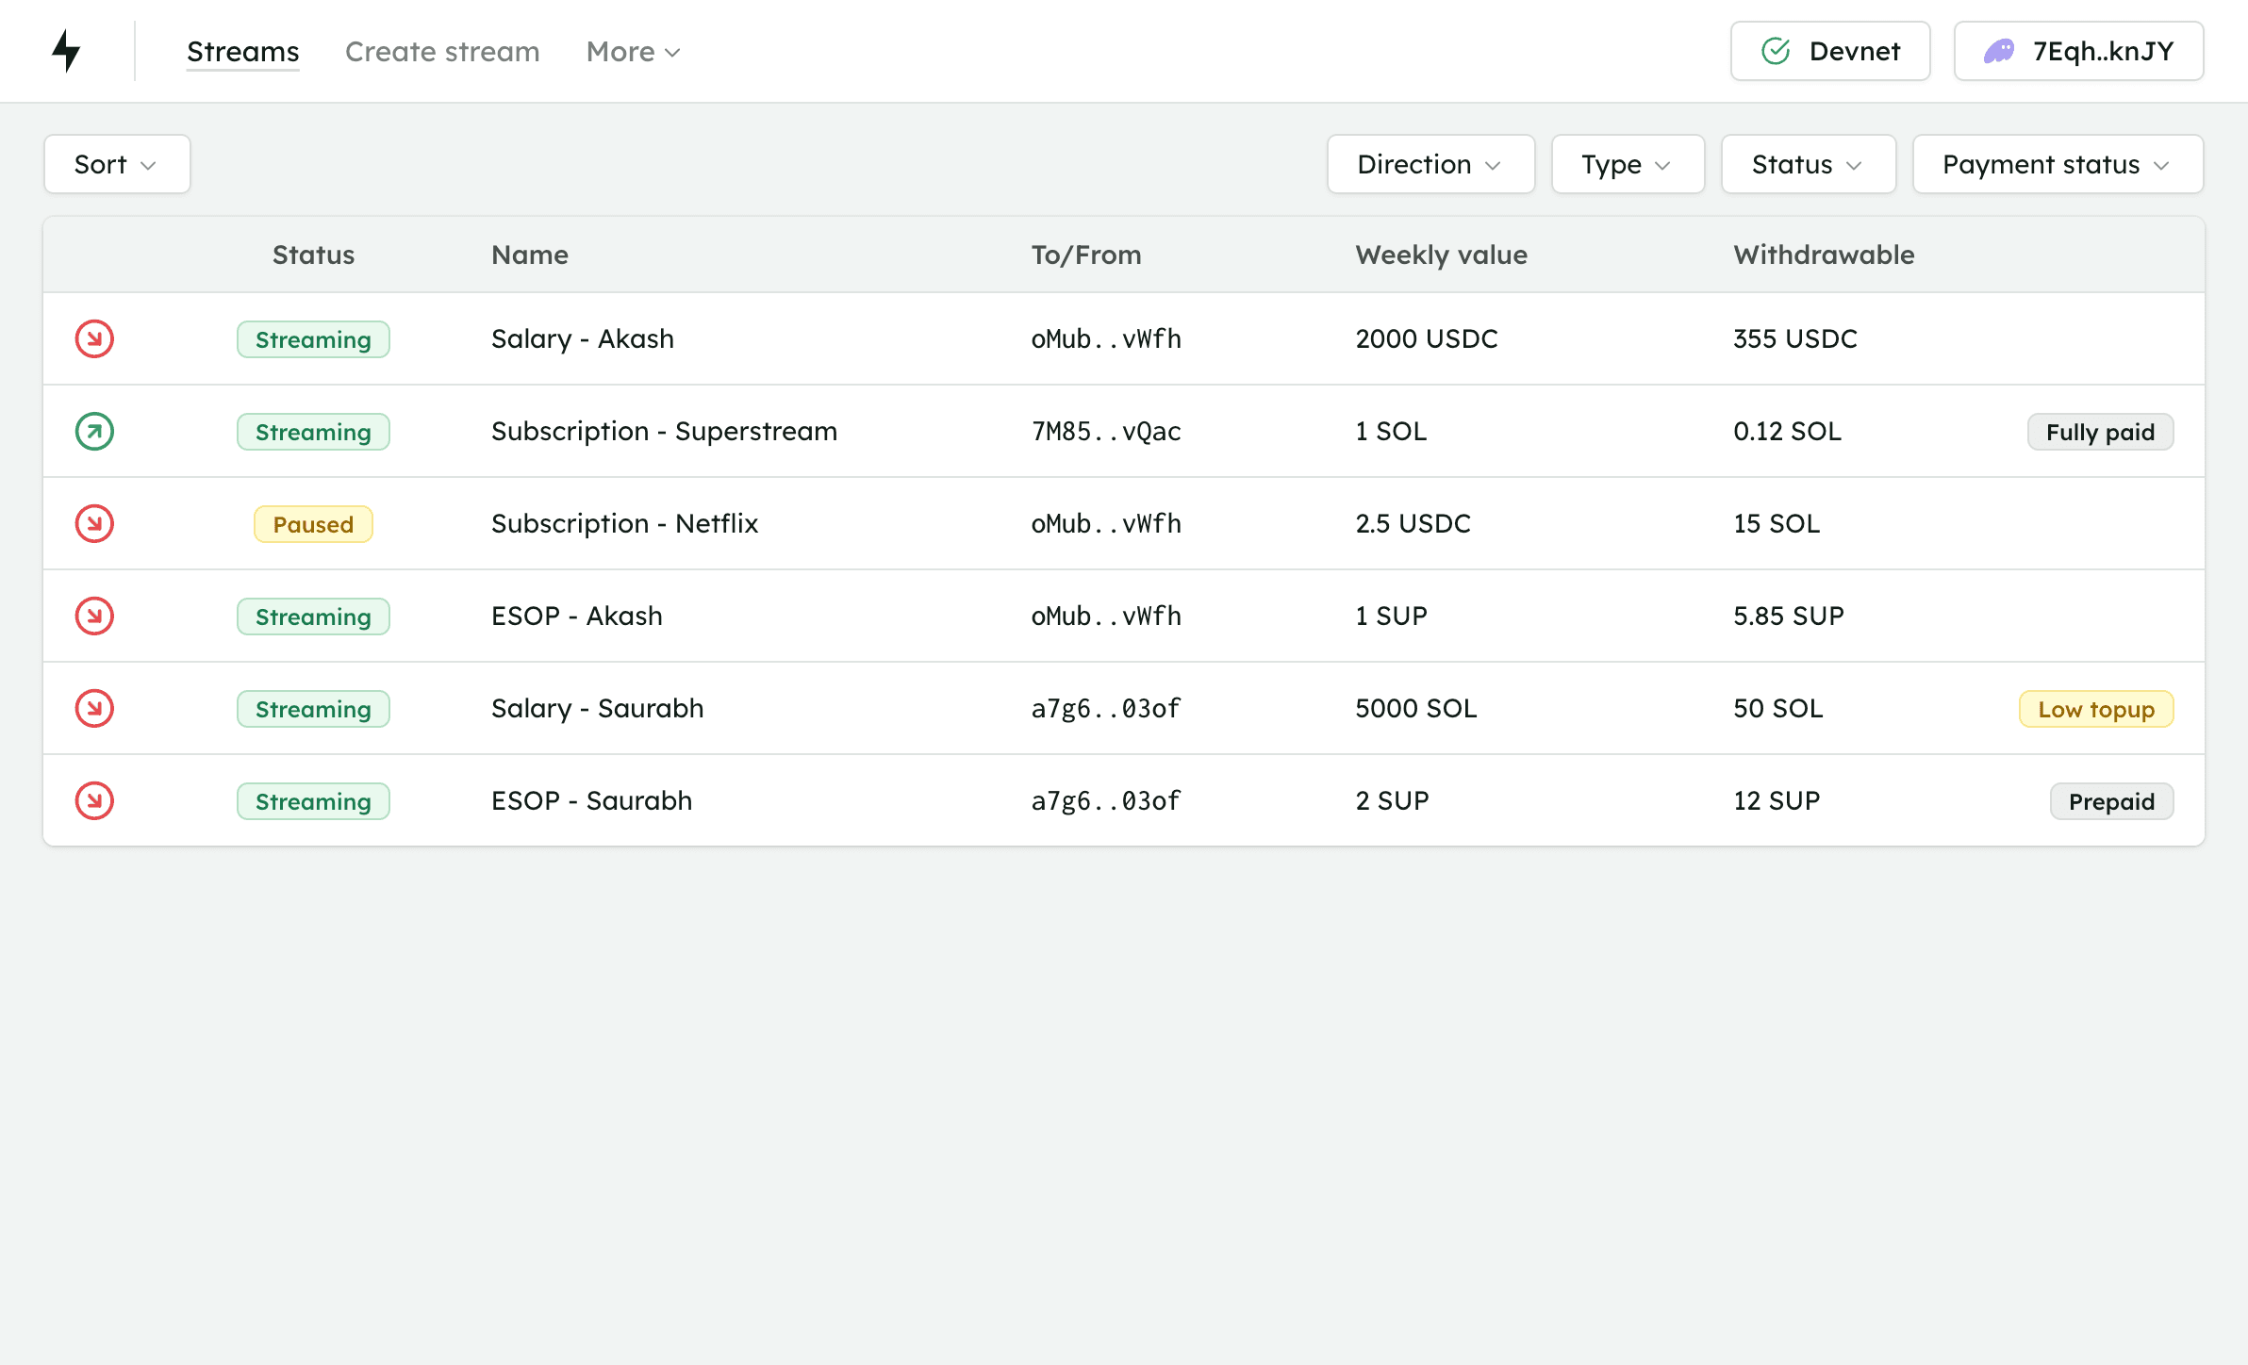This screenshot has height=1365, width=2248.
Task: Click the outgoing stream icon for Salary - Saurabh
Action: click(x=94, y=708)
